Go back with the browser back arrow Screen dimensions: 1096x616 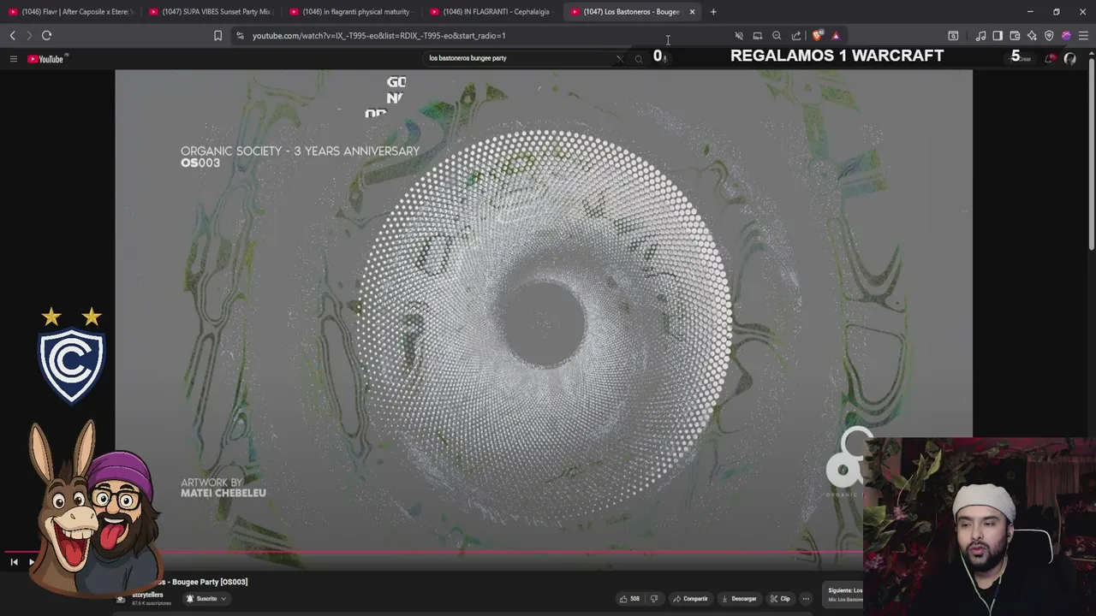point(12,35)
